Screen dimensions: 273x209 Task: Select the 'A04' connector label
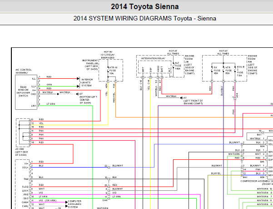coord(237,95)
